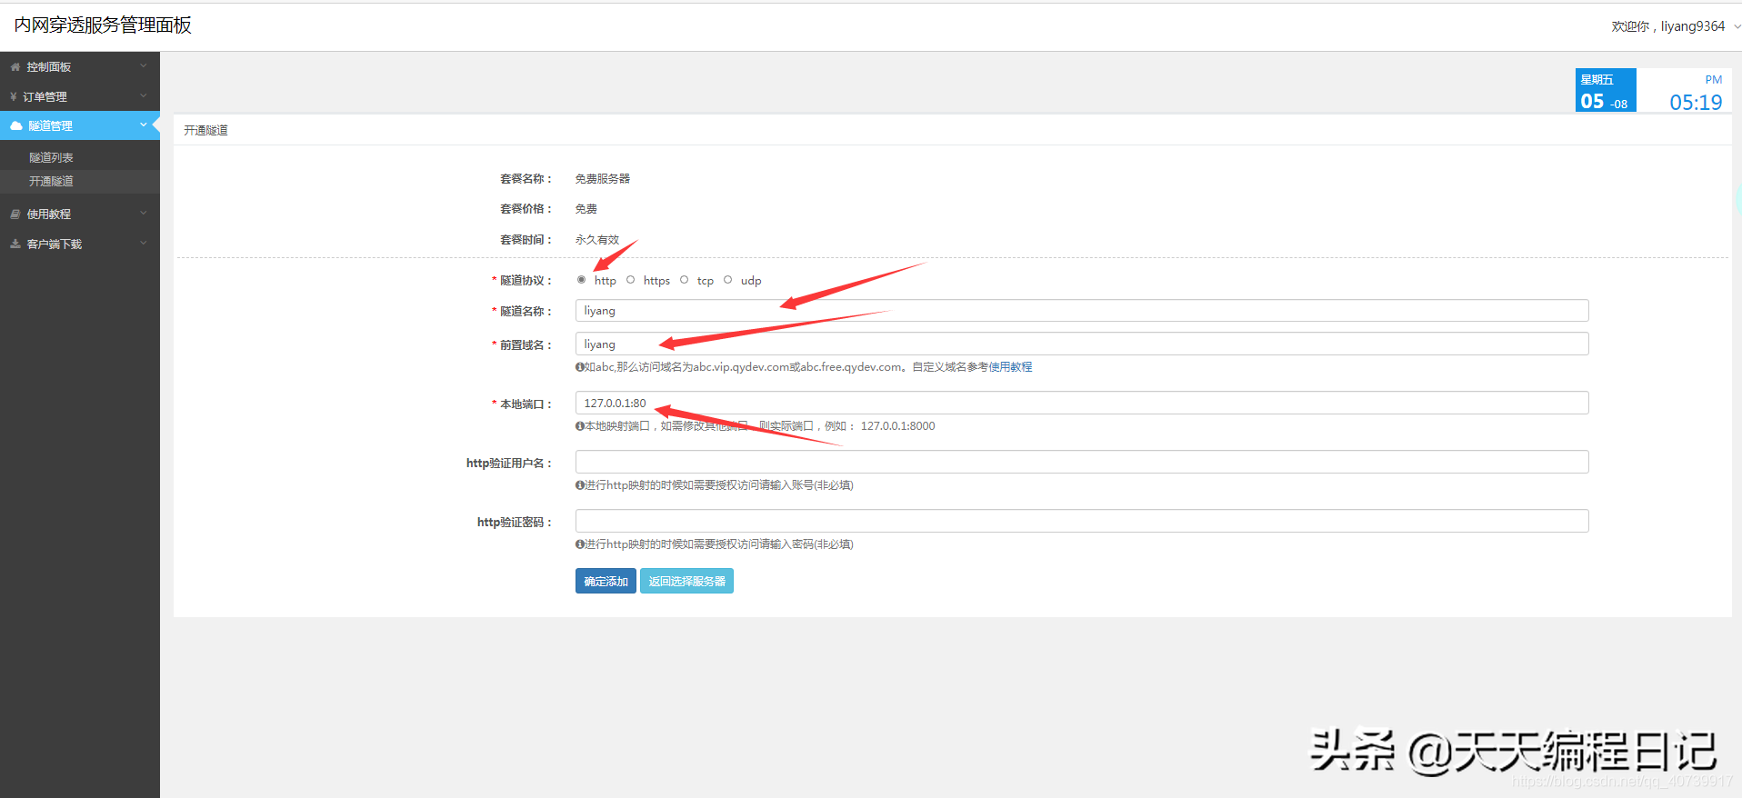Click the home icon beside 控制面板
1742x798 pixels.
tap(15, 67)
